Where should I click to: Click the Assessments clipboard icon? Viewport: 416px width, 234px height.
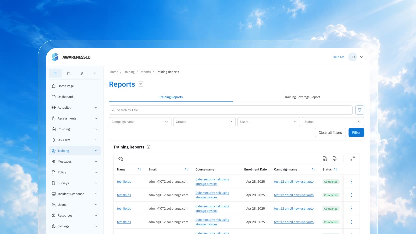[x=54, y=118]
